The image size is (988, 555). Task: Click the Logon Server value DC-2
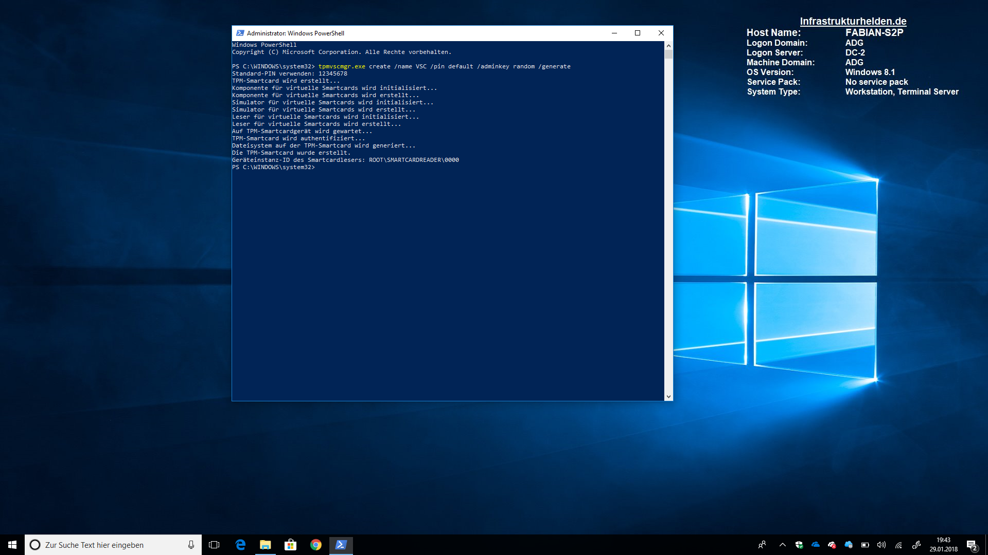coord(855,52)
